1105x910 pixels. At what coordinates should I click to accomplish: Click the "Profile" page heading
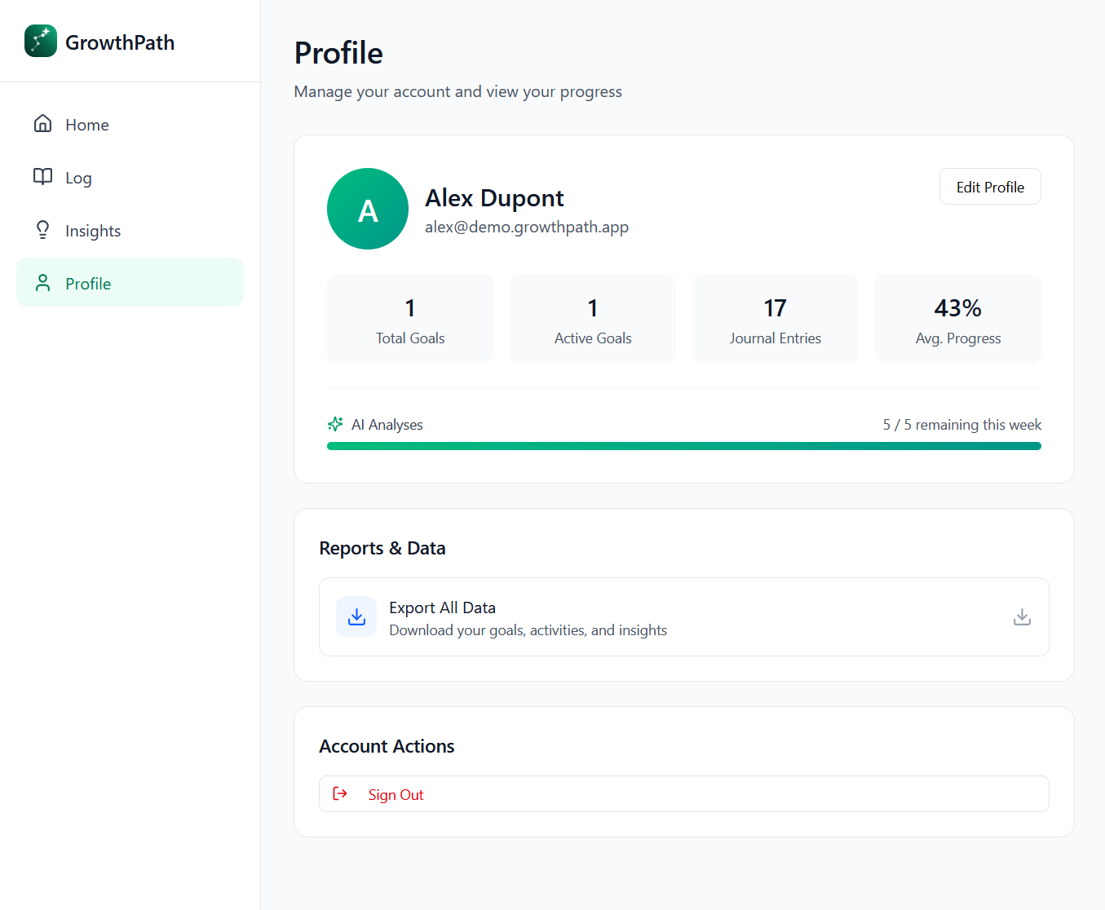pyautogui.click(x=338, y=53)
